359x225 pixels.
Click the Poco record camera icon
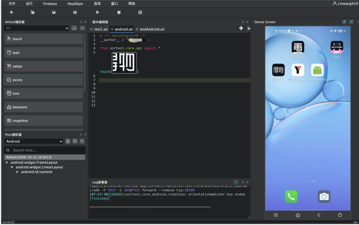82,141
